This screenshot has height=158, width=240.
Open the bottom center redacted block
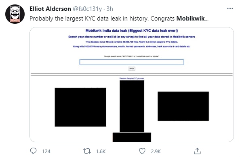click(x=132, y=137)
